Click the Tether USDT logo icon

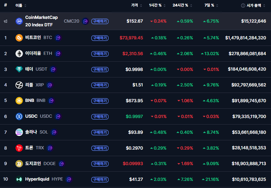pos(19,69)
